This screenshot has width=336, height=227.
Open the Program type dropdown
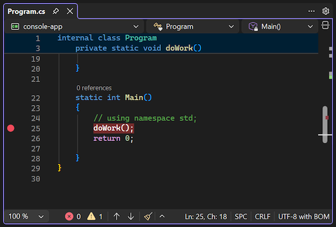[x=193, y=27]
